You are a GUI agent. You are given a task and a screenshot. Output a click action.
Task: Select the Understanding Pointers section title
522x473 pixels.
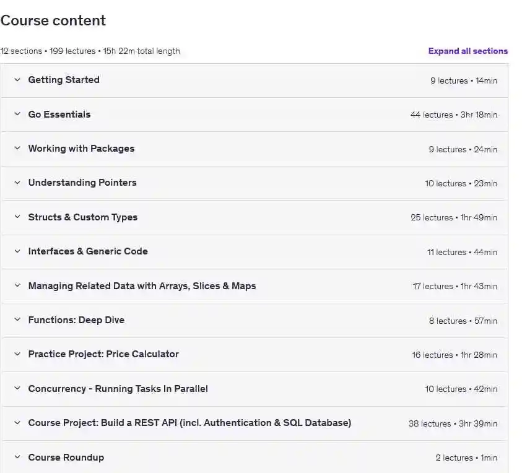(x=82, y=183)
